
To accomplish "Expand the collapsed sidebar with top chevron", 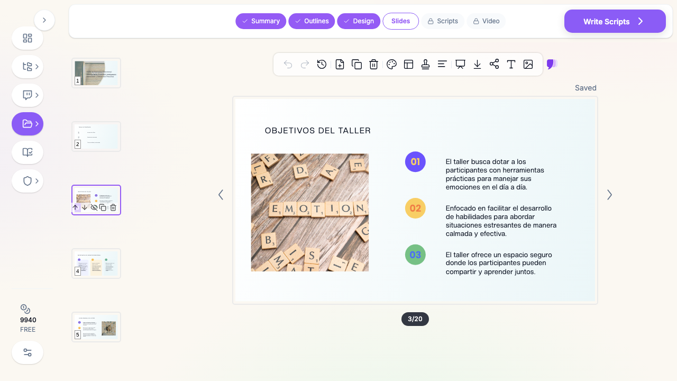I will pos(44,20).
